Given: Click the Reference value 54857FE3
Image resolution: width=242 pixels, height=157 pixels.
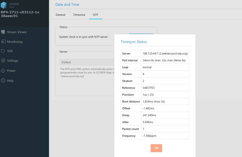Looking at the screenshot, I should click(x=149, y=88).
